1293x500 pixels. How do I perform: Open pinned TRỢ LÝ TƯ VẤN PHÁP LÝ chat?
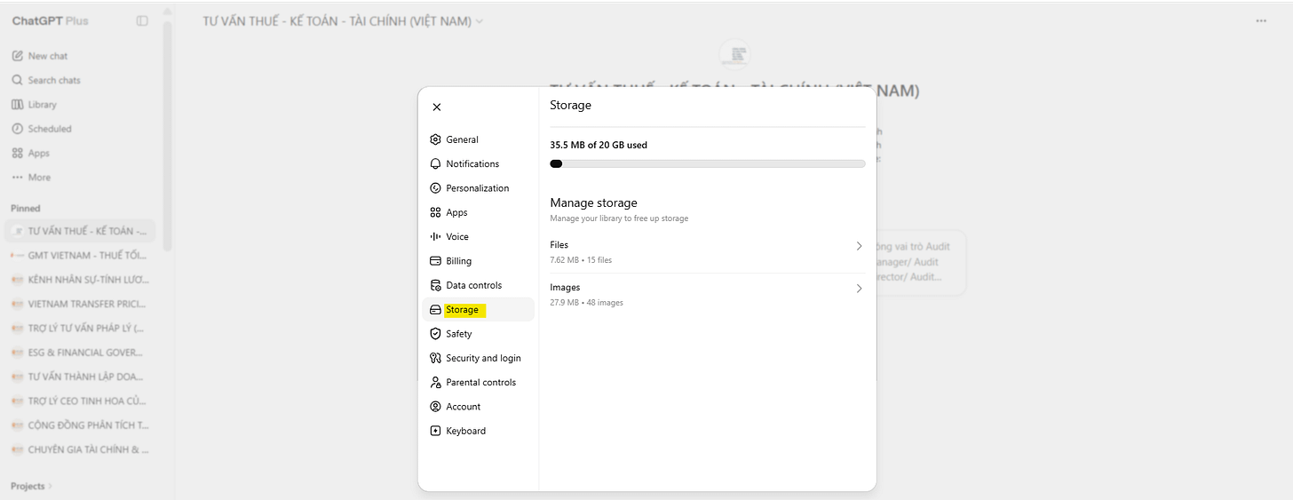80,328
